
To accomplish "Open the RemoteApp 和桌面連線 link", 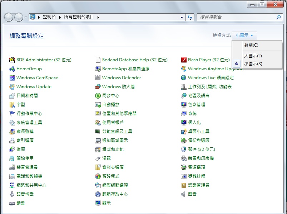I will click(126, 69).
